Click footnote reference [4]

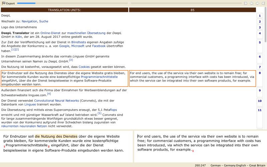coord(49,94)
